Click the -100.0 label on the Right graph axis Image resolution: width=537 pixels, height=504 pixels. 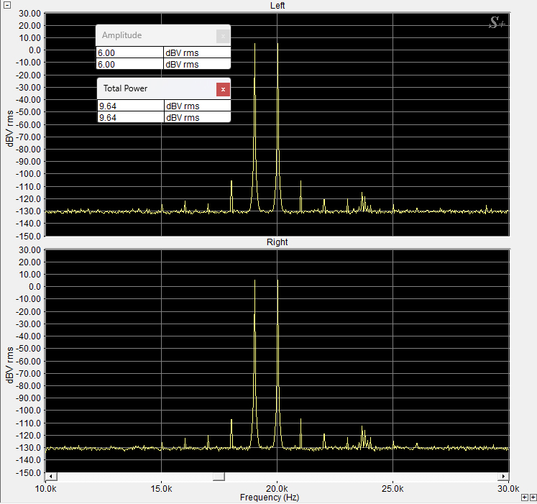(x=28, y=411)
